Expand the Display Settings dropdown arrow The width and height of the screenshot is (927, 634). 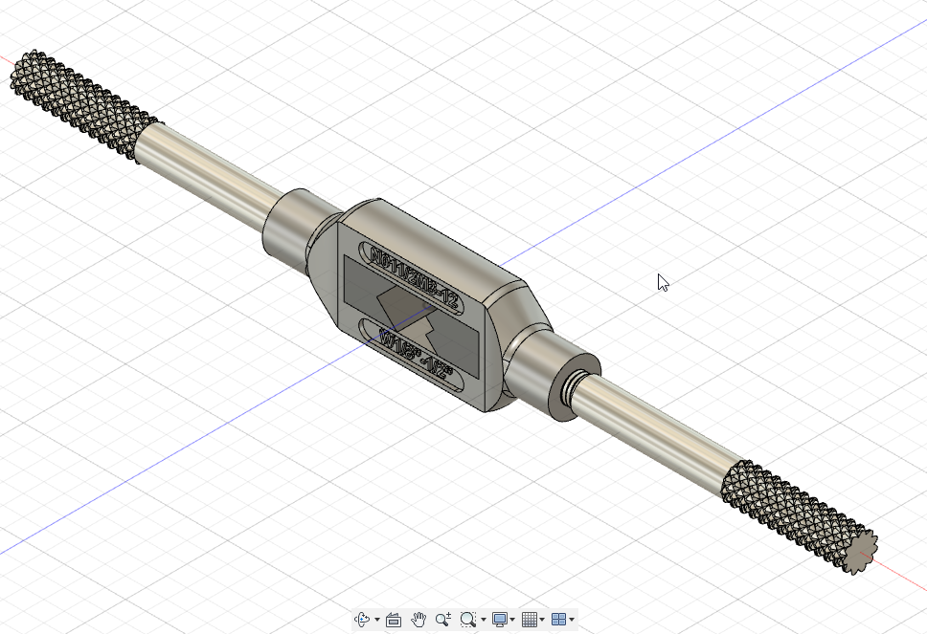click(x=512, y=620)
